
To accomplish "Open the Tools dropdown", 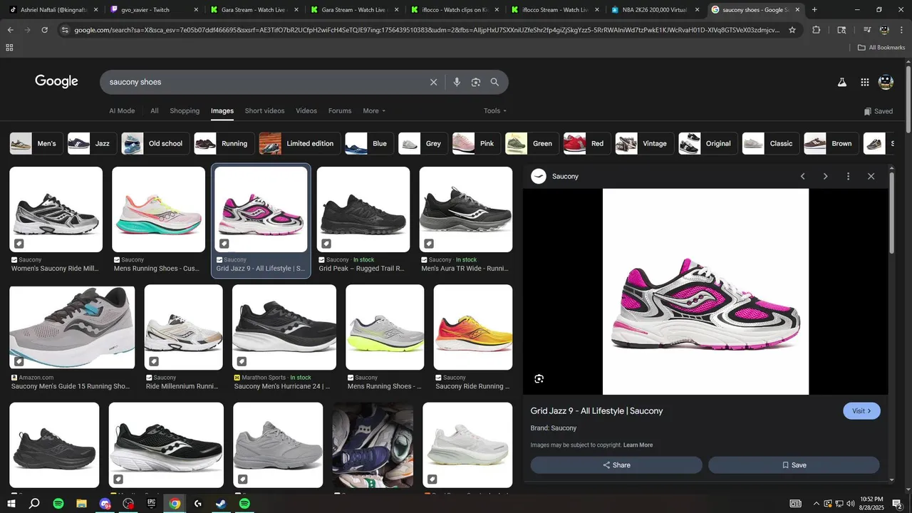I will click(x=495, y=111).
